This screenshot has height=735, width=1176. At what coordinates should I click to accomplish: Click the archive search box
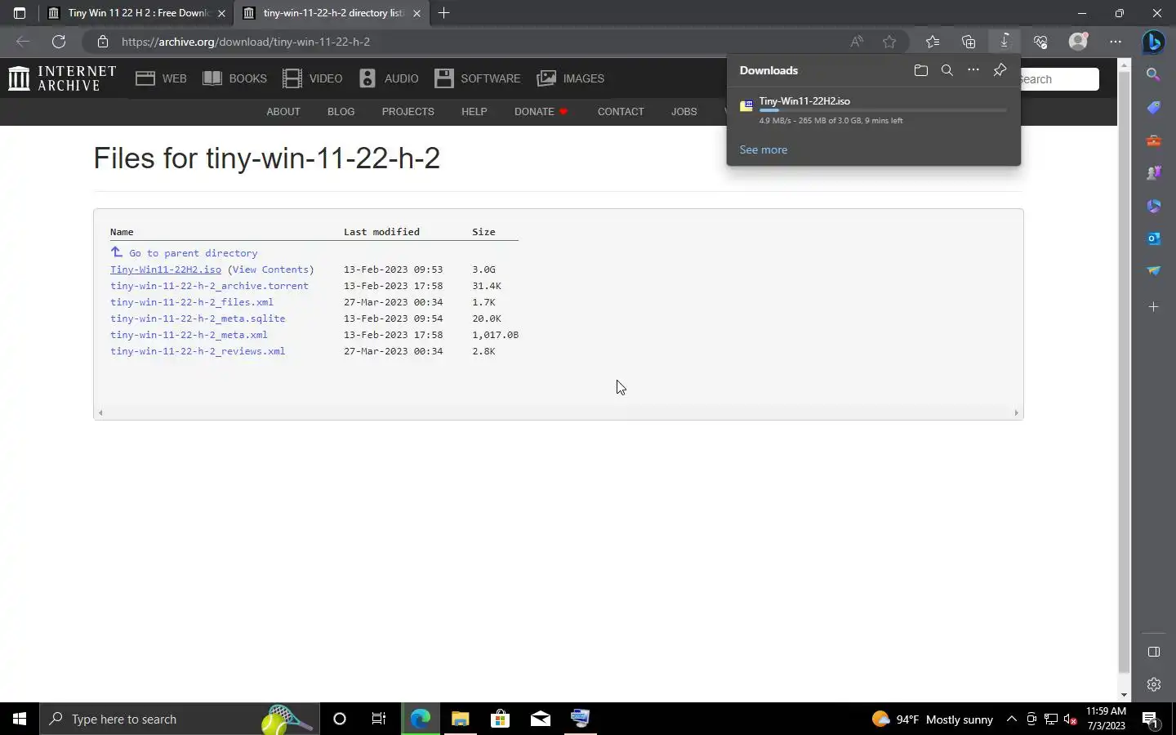pyautogui.click(x=1058, y=79)
